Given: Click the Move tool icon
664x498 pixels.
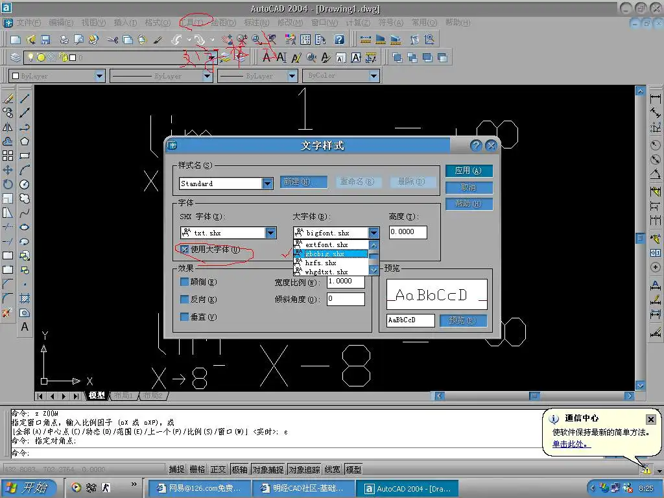Looking at the screenshot, I should point(8,170).
